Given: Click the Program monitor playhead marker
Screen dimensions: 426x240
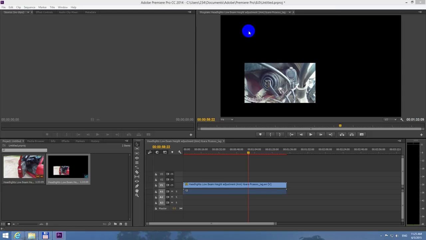Looking at the screenshot, I should coord(340,126).
